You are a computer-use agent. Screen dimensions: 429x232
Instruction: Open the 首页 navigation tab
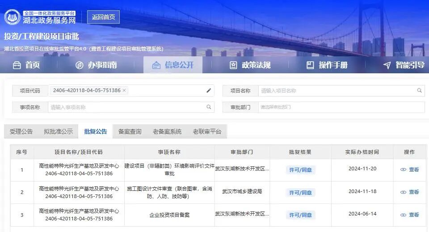pos(26,65)
